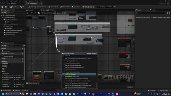Open the Diff dropdown

coord(23,7)
